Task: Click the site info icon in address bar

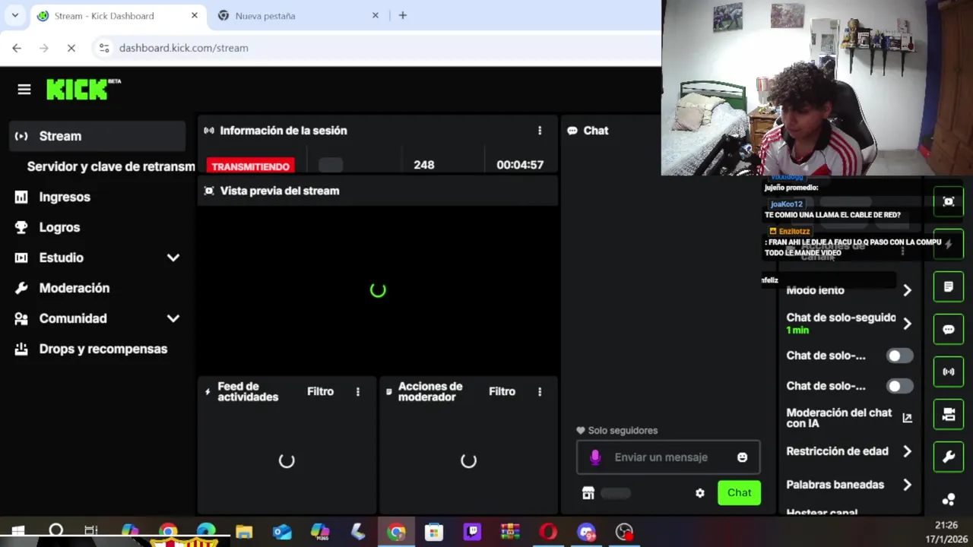Action: (x=104, y=48)
